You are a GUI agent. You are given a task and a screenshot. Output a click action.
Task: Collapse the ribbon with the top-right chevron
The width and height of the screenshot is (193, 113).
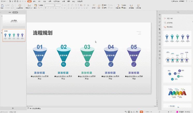tap(191, 1)
